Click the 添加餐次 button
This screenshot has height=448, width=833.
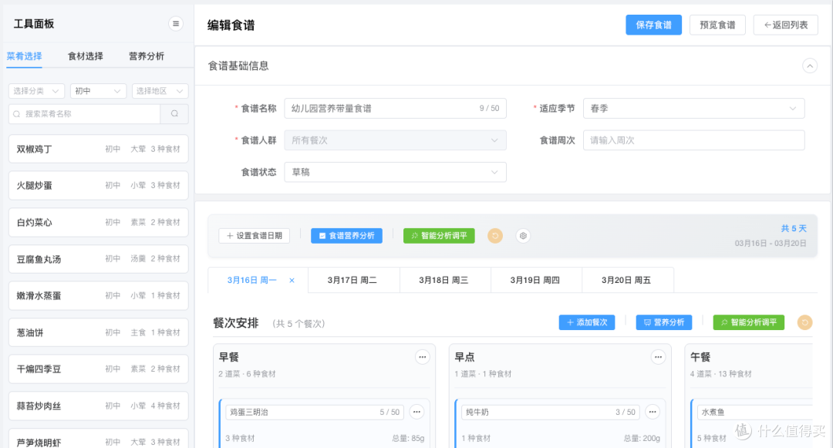pos(586,322)
